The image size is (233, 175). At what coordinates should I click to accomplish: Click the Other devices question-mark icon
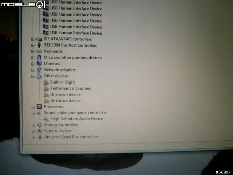pos(39,76)
